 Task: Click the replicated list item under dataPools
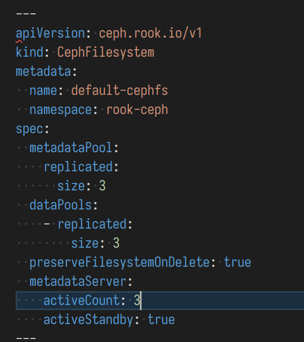pos(92,224)
